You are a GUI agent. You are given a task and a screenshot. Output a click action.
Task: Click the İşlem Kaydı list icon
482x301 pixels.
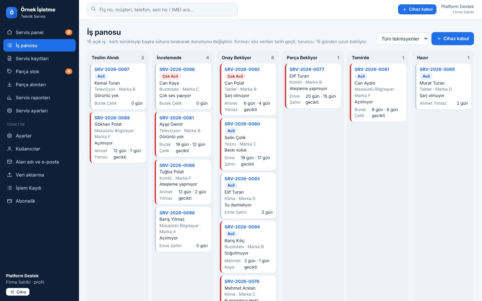[x=10, y=188]
